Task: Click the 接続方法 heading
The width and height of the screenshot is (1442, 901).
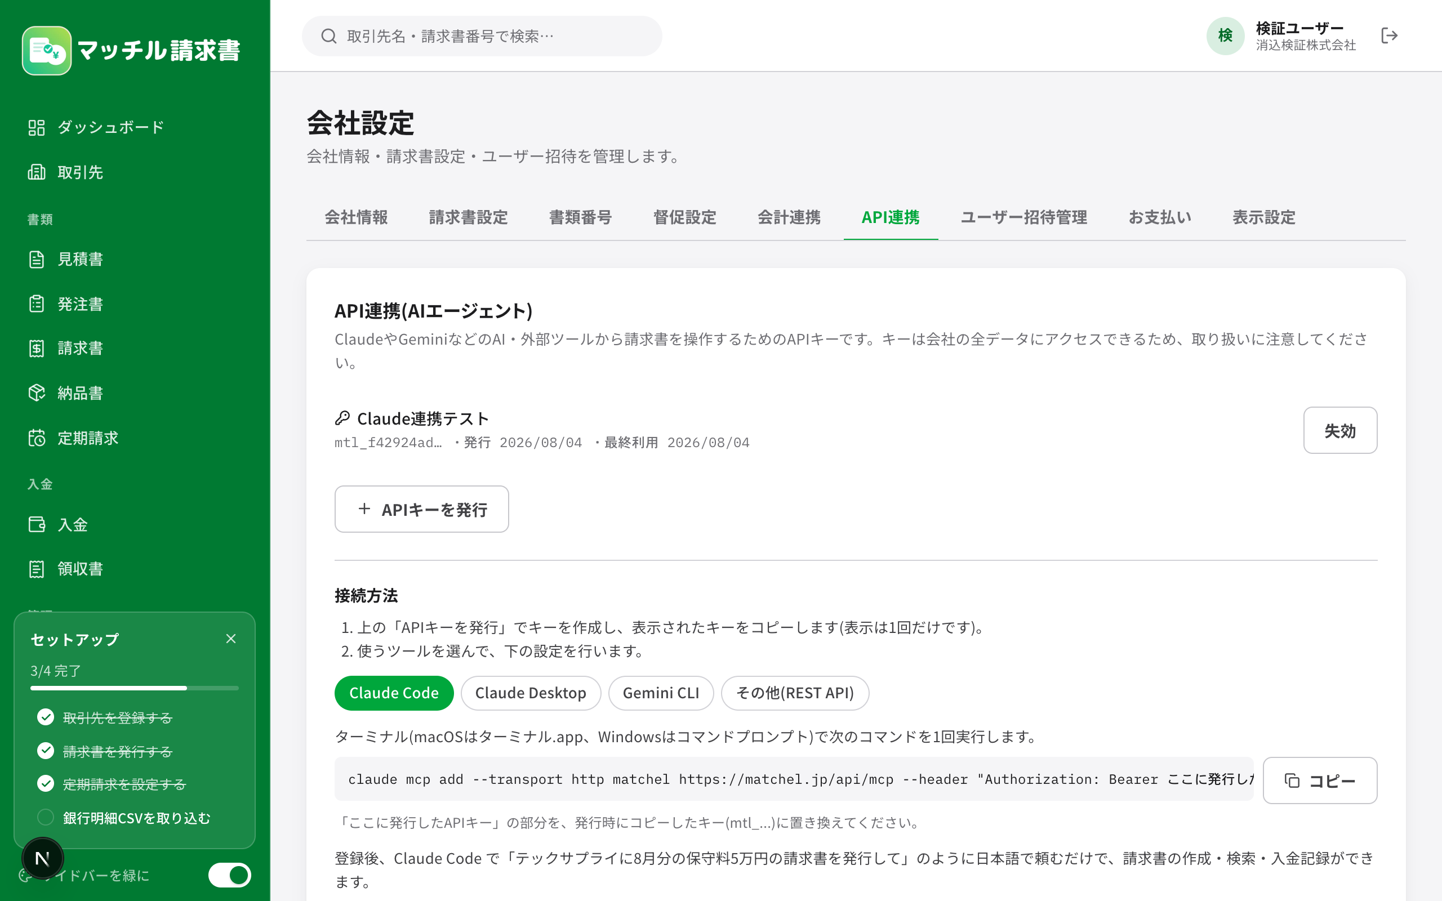Action: pos(367,595)
